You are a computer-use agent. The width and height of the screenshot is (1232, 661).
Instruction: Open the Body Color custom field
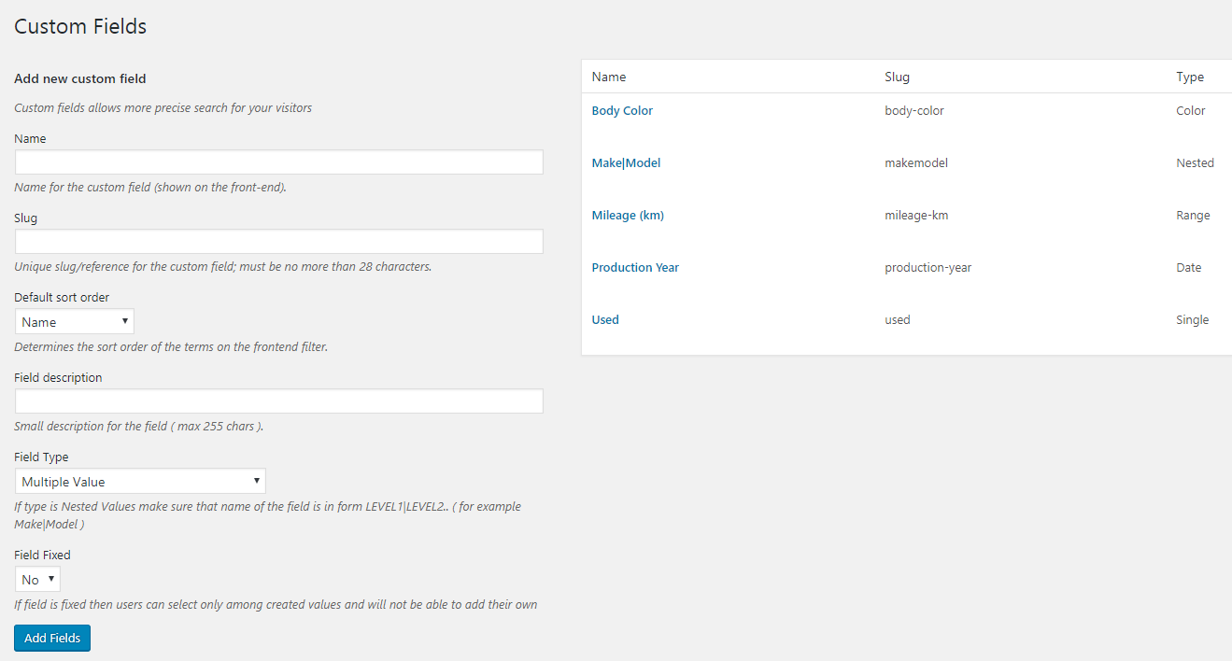tap(622, 111)
